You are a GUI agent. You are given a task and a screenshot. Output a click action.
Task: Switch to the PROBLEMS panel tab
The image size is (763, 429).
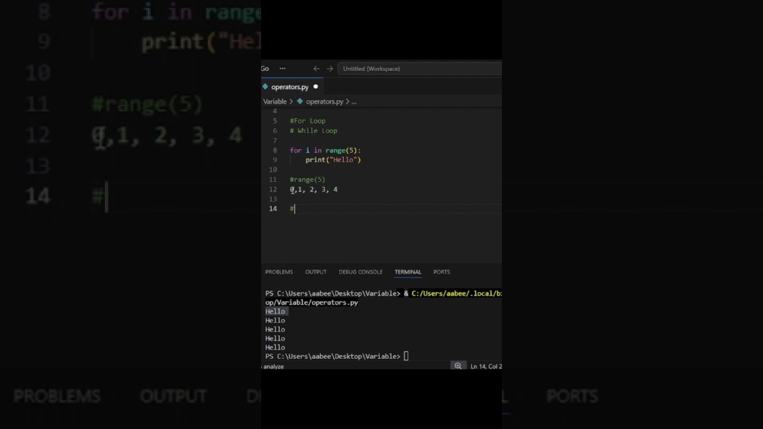point(279,272)
